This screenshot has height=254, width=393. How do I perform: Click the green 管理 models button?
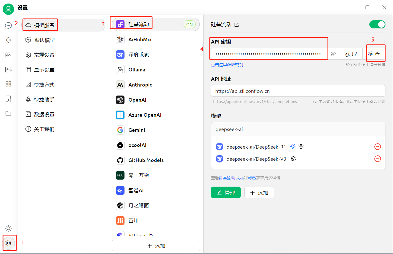coord(226,193)
